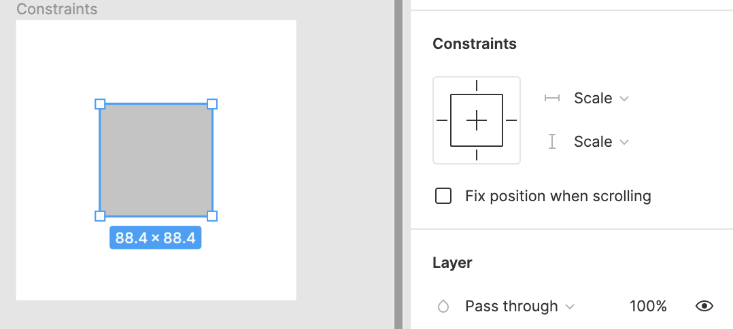
Task: Click the horizontal constraint icon
Action: click(552, 98)
